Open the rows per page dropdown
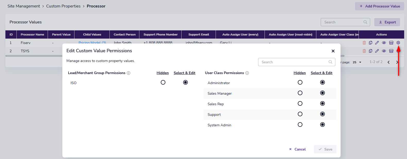 [357, 62]
